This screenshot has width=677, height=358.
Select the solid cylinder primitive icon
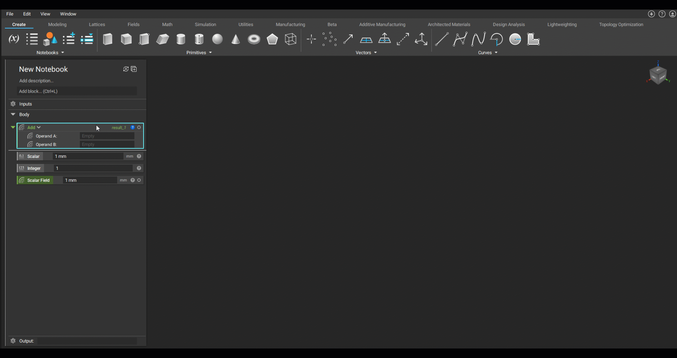181,39
